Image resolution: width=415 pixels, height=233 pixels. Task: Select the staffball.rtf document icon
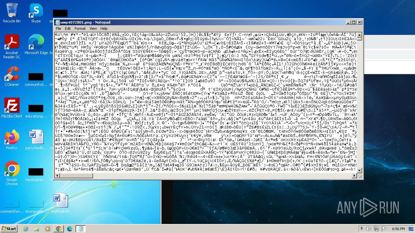(x=60, y=204)
